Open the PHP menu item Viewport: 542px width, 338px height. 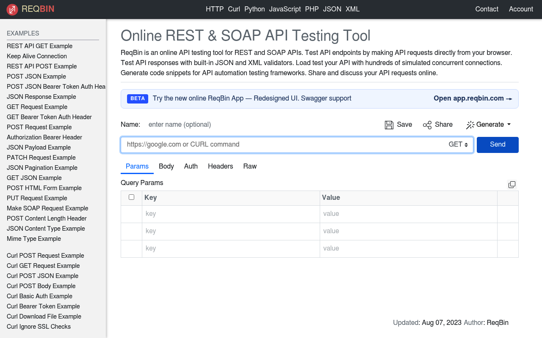point(312,9)
